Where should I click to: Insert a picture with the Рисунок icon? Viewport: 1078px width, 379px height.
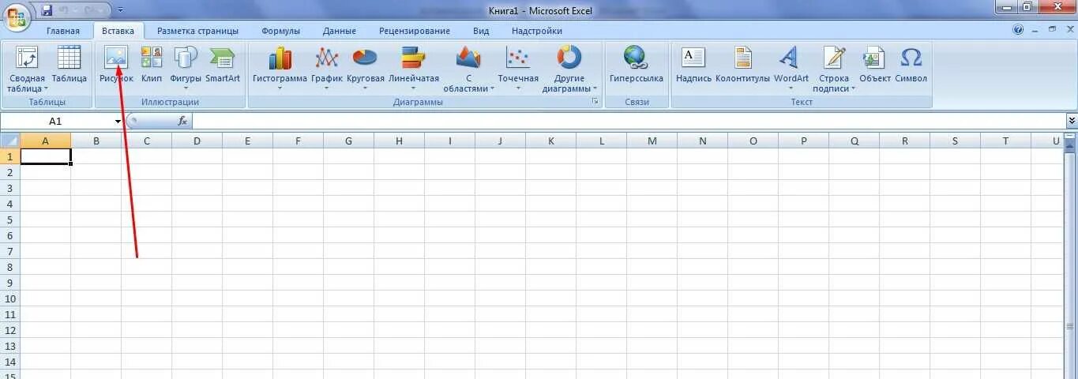point(115,58)
